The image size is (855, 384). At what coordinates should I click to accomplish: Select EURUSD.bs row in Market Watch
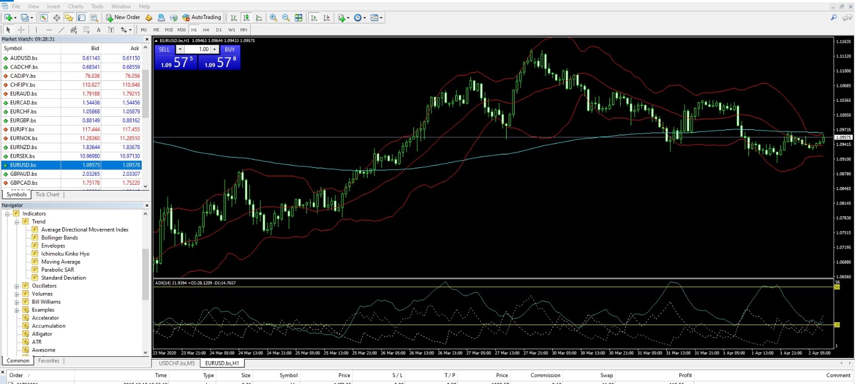[x=71, y=165]
